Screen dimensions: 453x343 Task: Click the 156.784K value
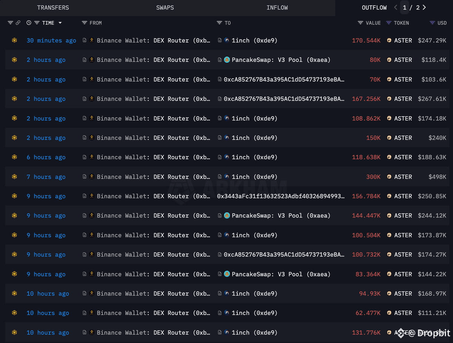366,196
